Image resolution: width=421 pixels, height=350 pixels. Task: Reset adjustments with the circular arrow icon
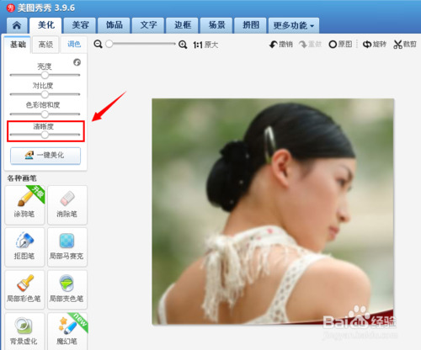coord(77,62)
